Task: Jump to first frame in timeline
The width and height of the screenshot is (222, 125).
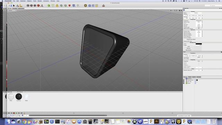Action: [9, 113]
